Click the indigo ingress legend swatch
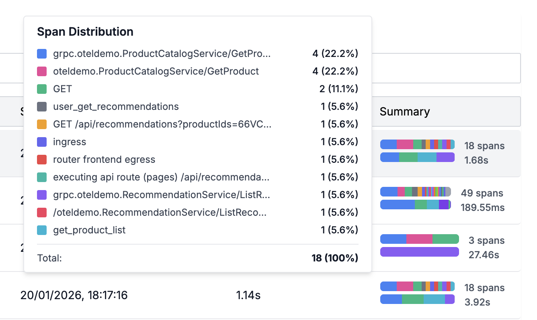The height and width of the screenshot is (320, 537). click(42, 142)
